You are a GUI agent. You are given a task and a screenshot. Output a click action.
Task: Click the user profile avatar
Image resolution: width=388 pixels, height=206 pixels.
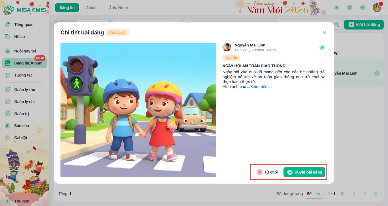[x=377, y=8]
